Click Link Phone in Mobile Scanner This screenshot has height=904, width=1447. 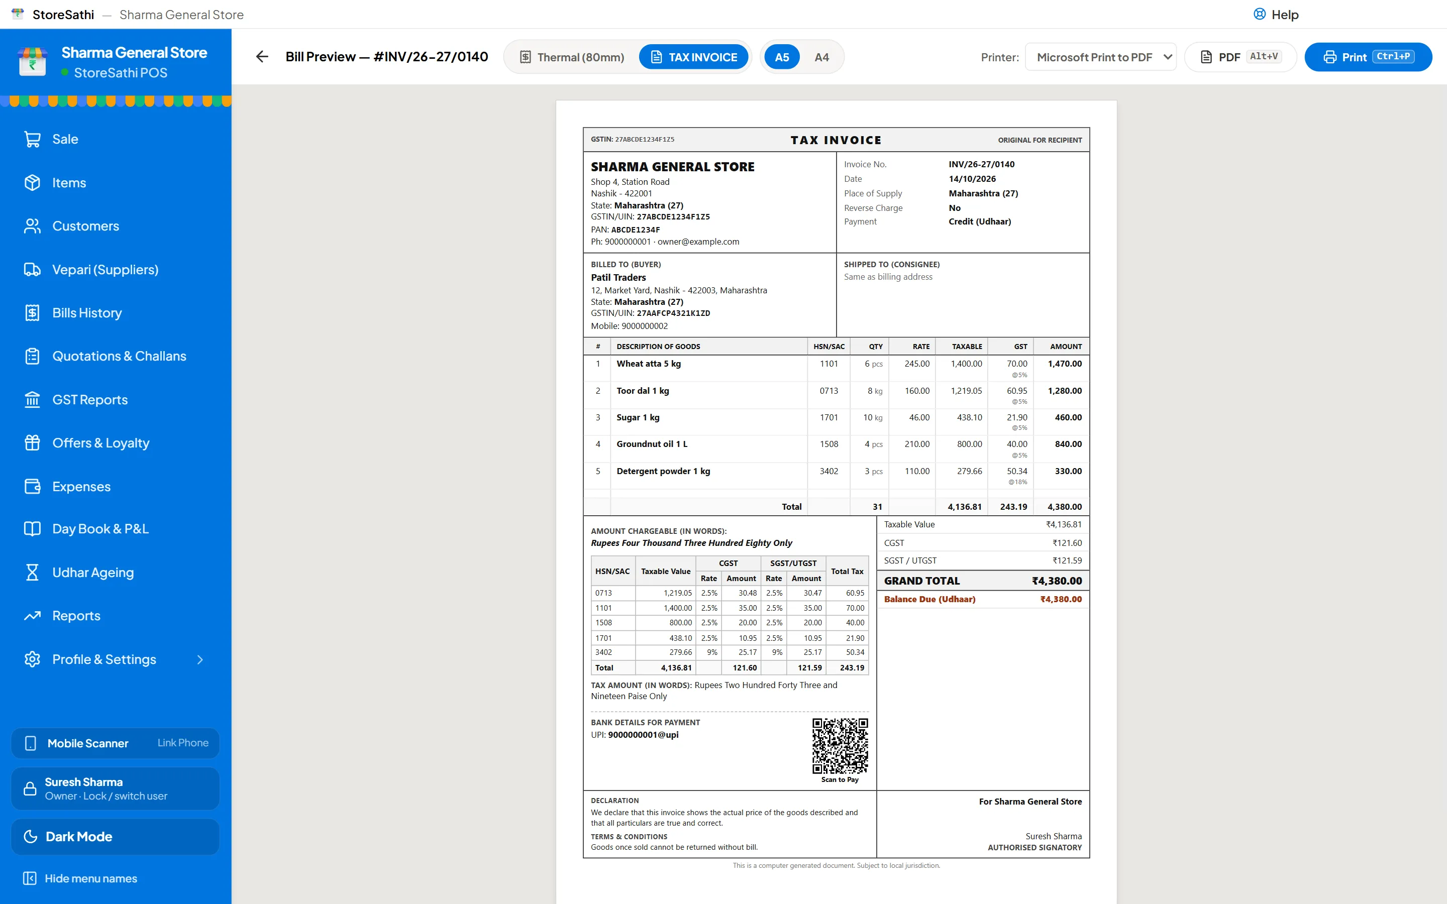click(183, 743)
